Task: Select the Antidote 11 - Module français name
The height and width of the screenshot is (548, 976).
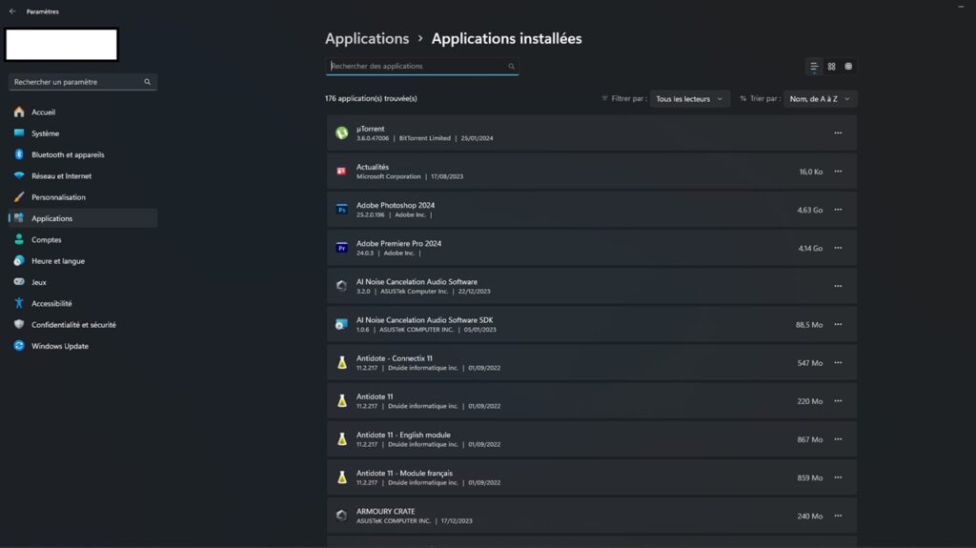Action: pyautogui.click(x=404, y=474)
